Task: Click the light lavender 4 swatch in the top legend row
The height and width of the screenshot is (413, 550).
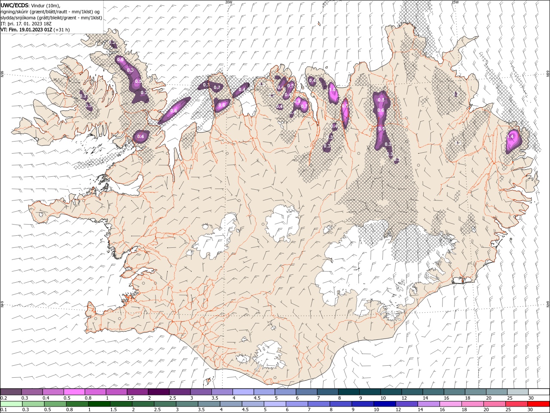Action: 243,392
